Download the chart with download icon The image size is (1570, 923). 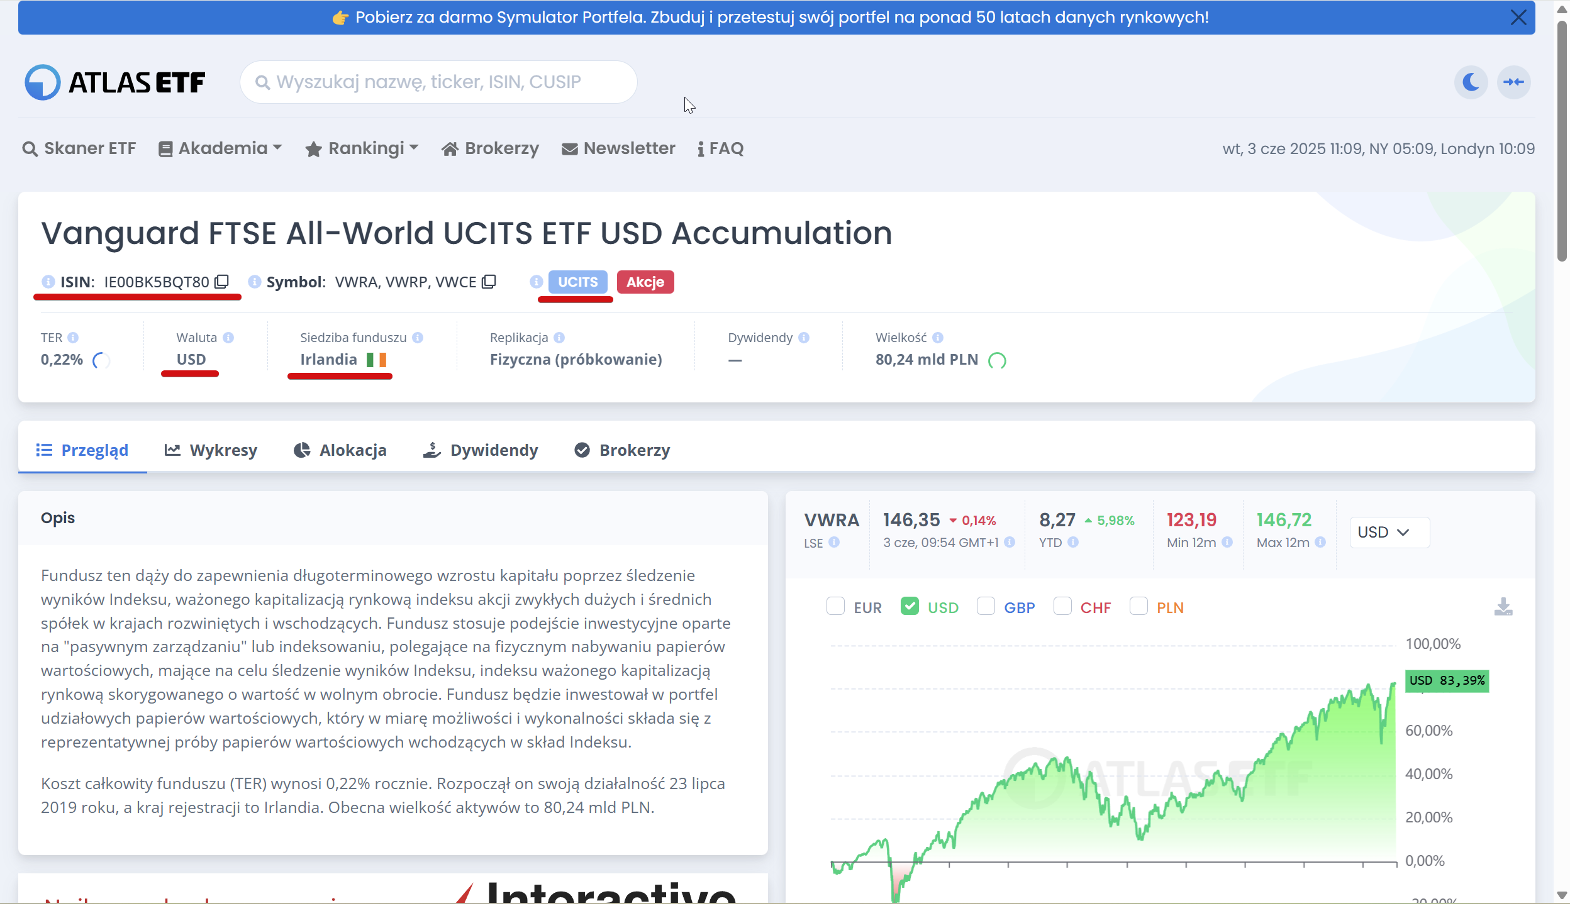(1503, 607)
